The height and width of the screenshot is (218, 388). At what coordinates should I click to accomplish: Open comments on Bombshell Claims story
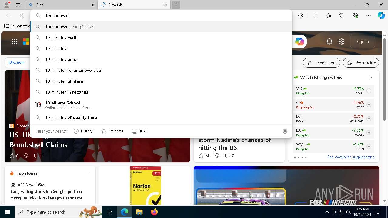point(38,156)
